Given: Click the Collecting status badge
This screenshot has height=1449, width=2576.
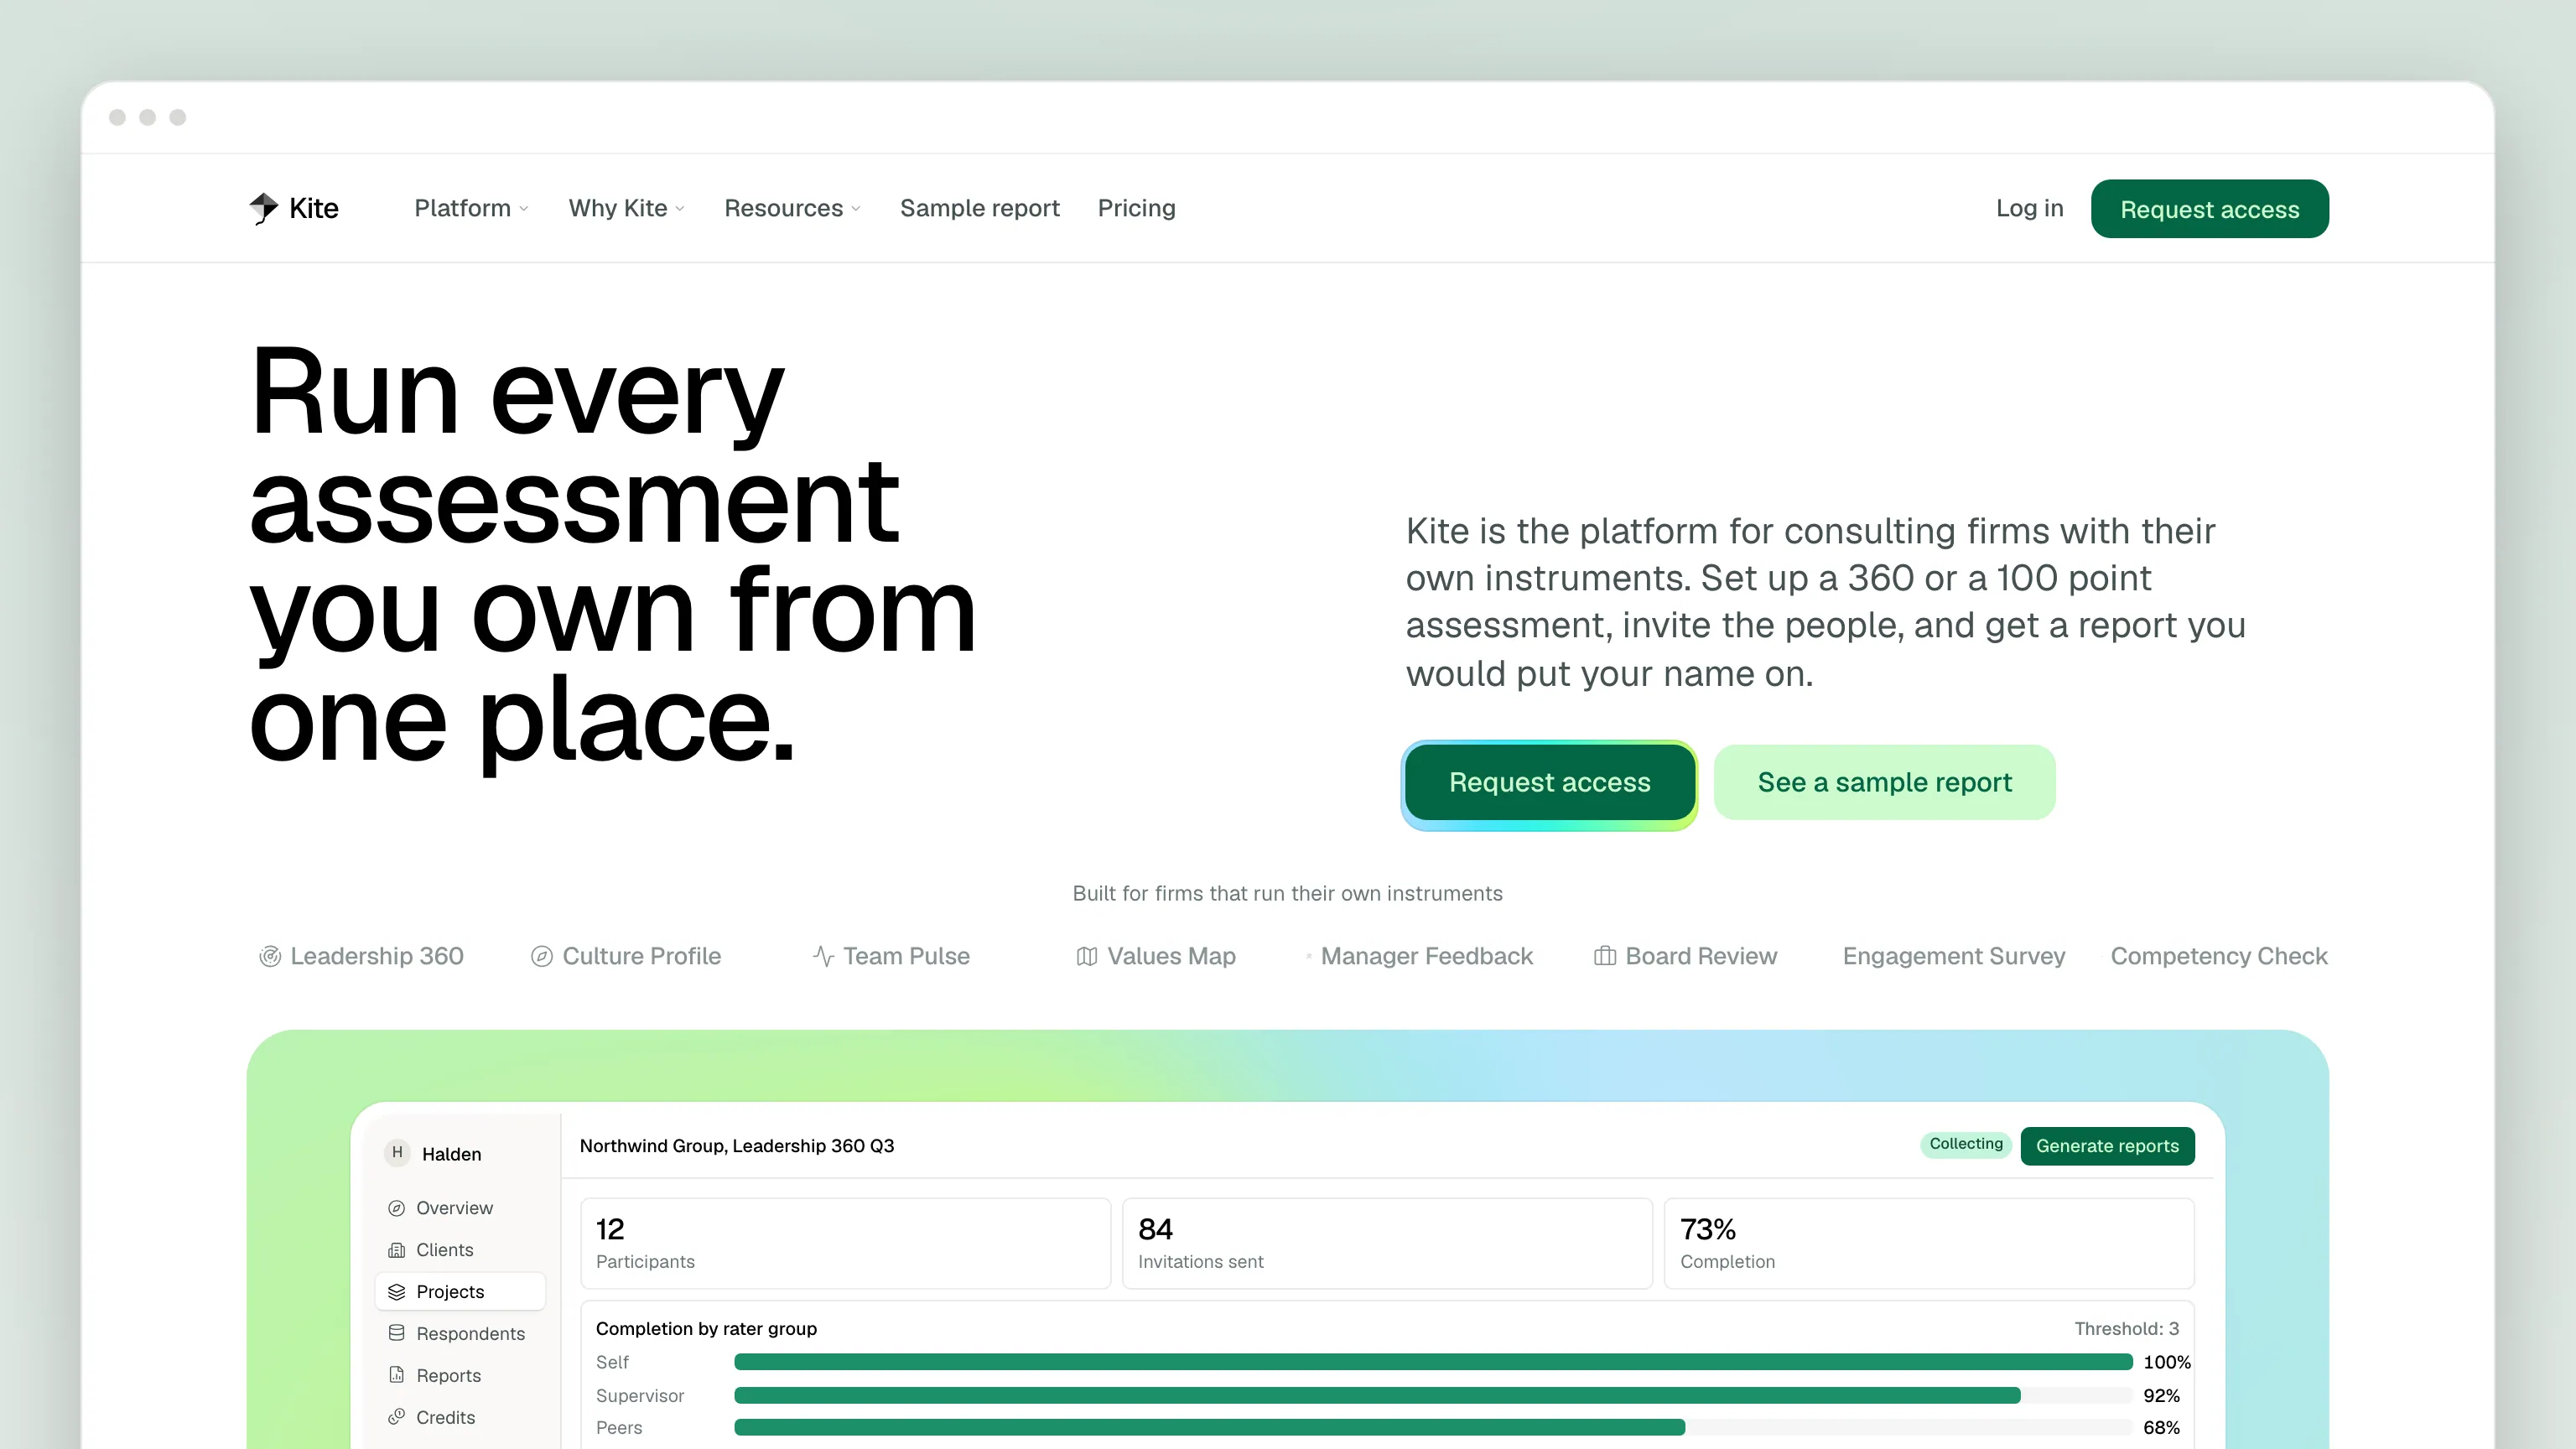Looking at the screenshot, I should (1966, 1144).
